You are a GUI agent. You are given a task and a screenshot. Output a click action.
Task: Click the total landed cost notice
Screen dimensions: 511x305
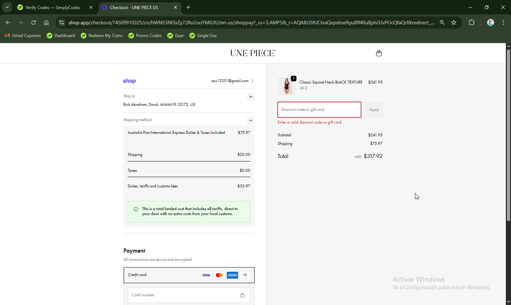click(189, 212)
